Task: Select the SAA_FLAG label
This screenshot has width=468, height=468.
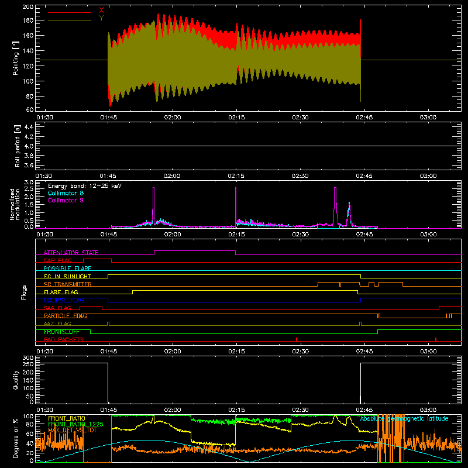Action: [x=57, y=308]
